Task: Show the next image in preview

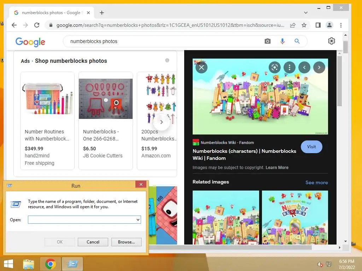Action: click(x=319, y=67)
